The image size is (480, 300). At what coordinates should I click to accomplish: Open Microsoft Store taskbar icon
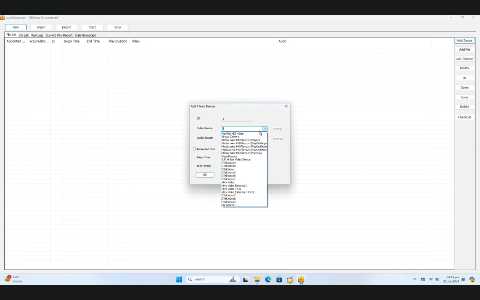click(x=279, y=279)
